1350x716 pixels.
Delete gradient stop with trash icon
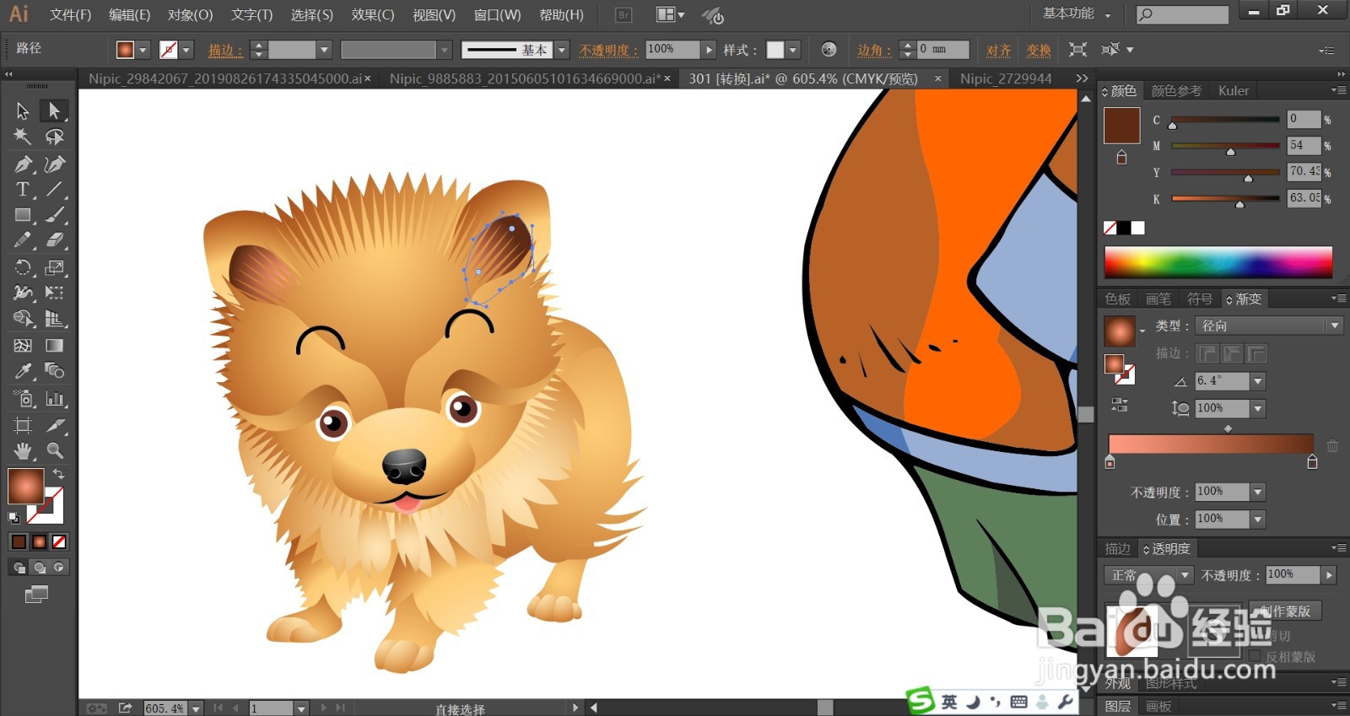[x=1332, y=446]
